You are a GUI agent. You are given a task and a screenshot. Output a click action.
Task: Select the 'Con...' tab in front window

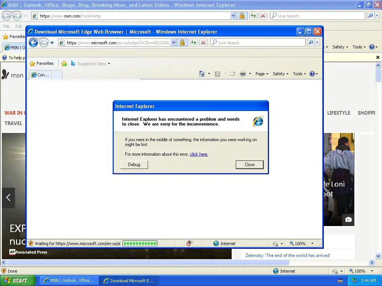click(x=40, y=75)
